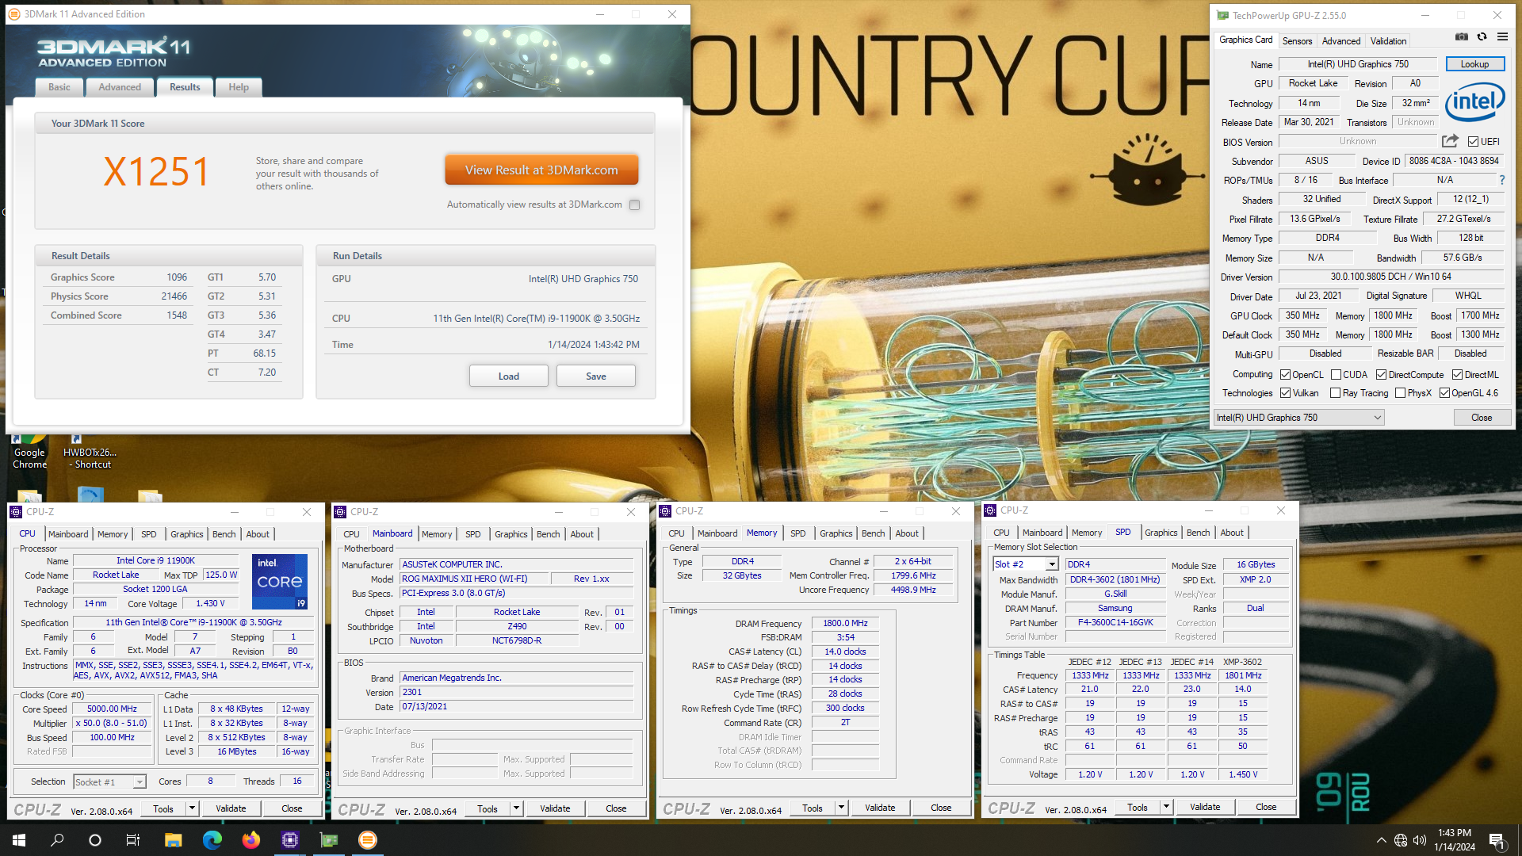Viewport: 1522px width, 856px height.
Task: Switch to CPU-Z via taskbar icon
Action: 289,840
